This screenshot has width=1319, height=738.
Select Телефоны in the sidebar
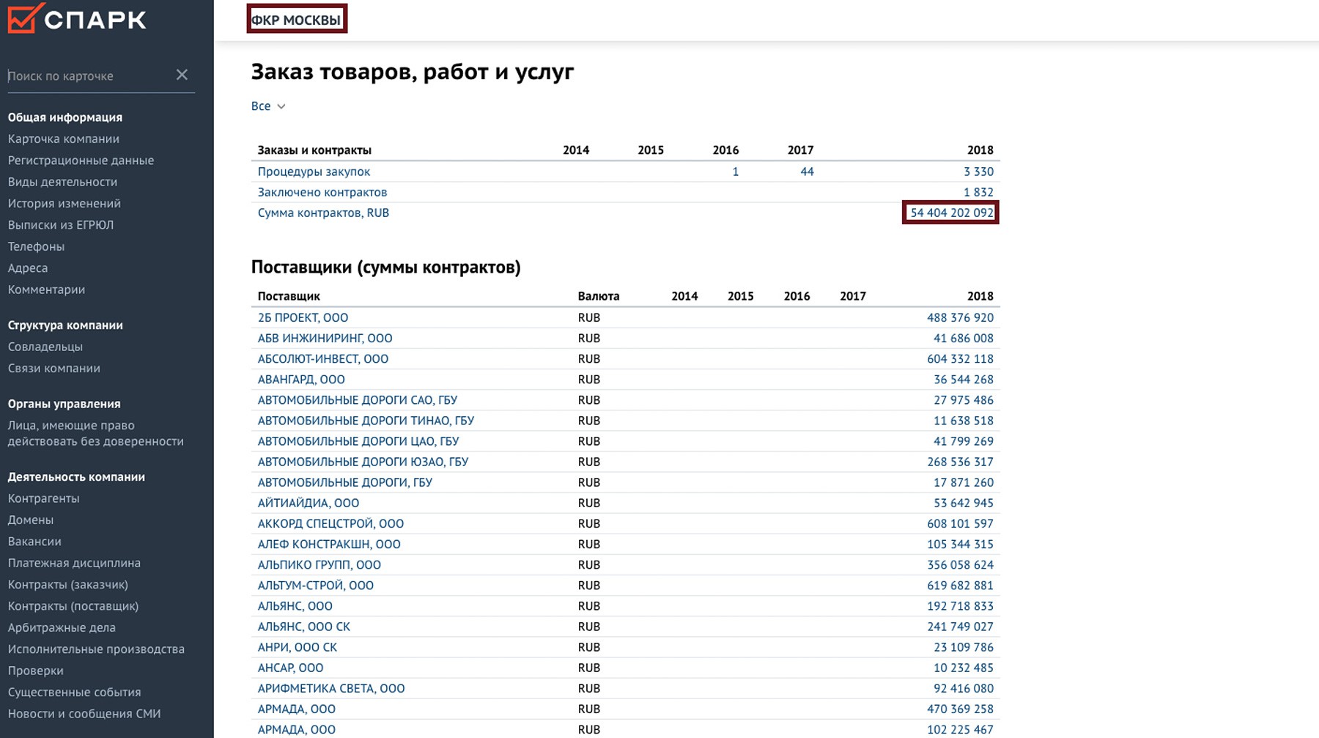(36, 246)
